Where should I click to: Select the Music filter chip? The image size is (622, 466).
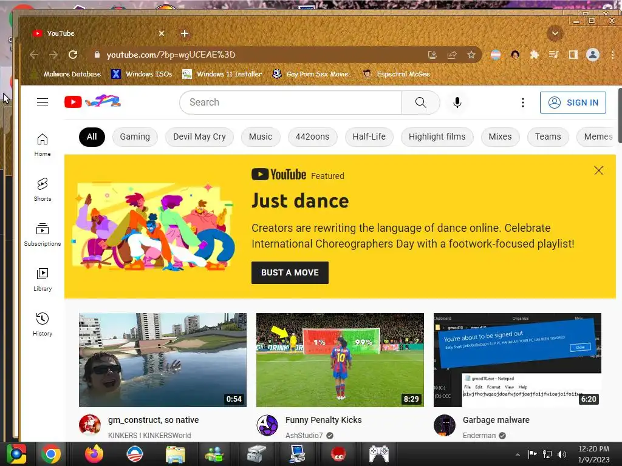(x=261, y=137)
